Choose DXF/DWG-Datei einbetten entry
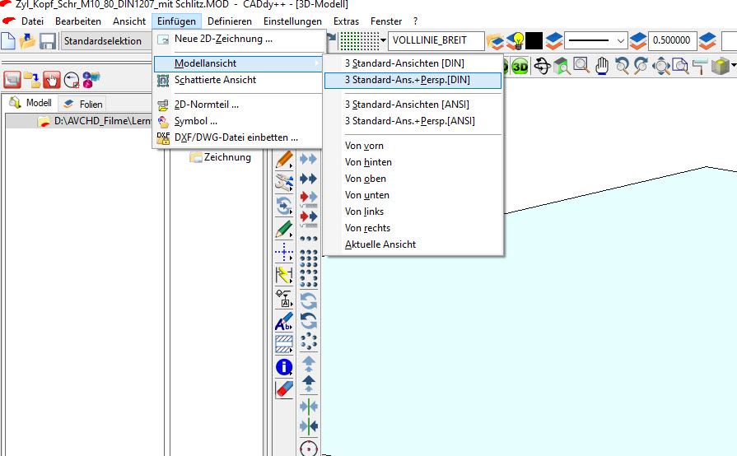737x456 pixels. pos(239,137)
